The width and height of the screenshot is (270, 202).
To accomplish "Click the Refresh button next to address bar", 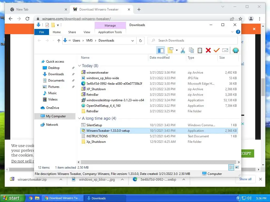I will click(x=141, y=41).
